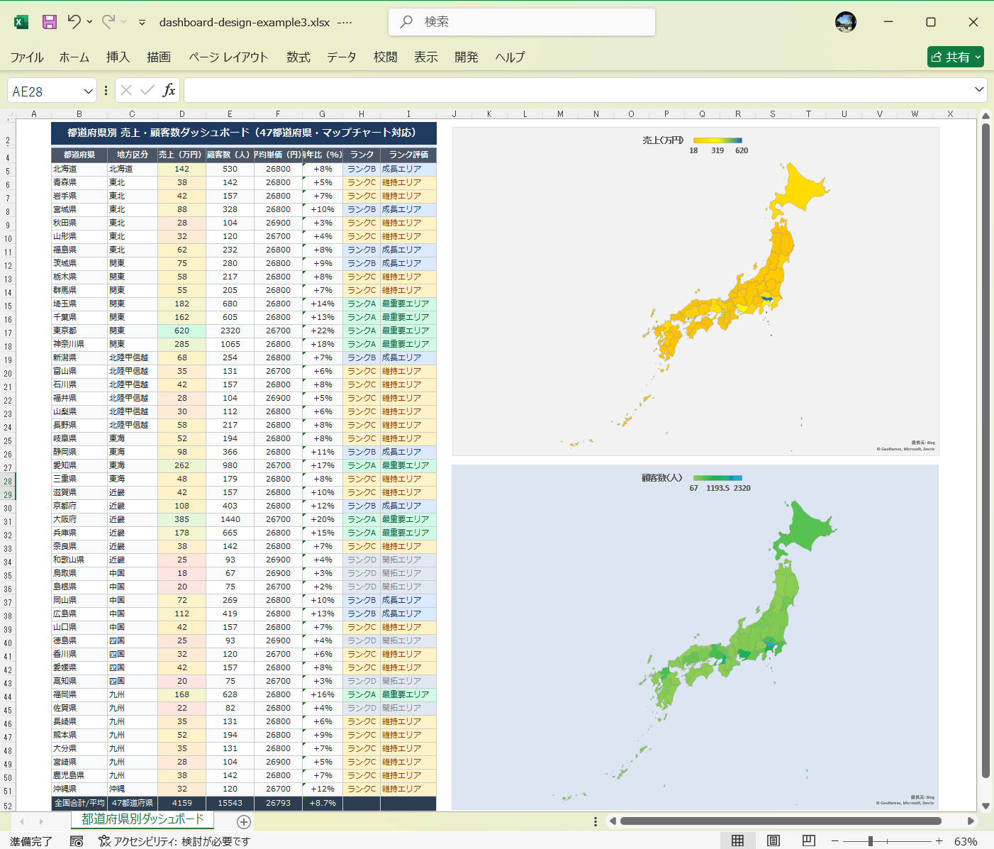
Task: Select the 売上(万円) map chart
Action: 696,292
